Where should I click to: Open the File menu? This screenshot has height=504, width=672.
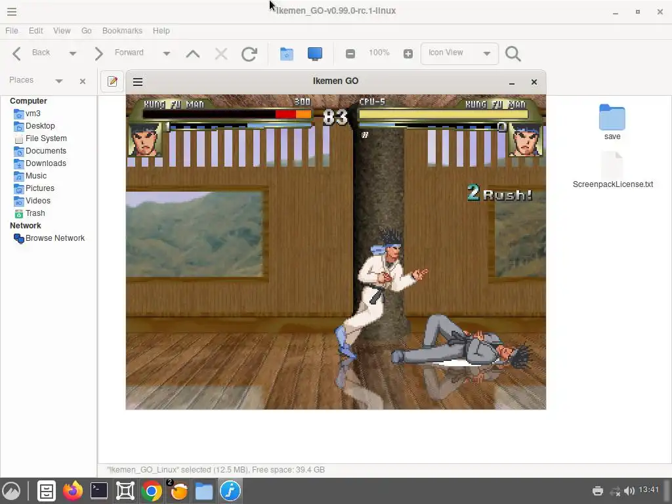click(x=12, y=31)
